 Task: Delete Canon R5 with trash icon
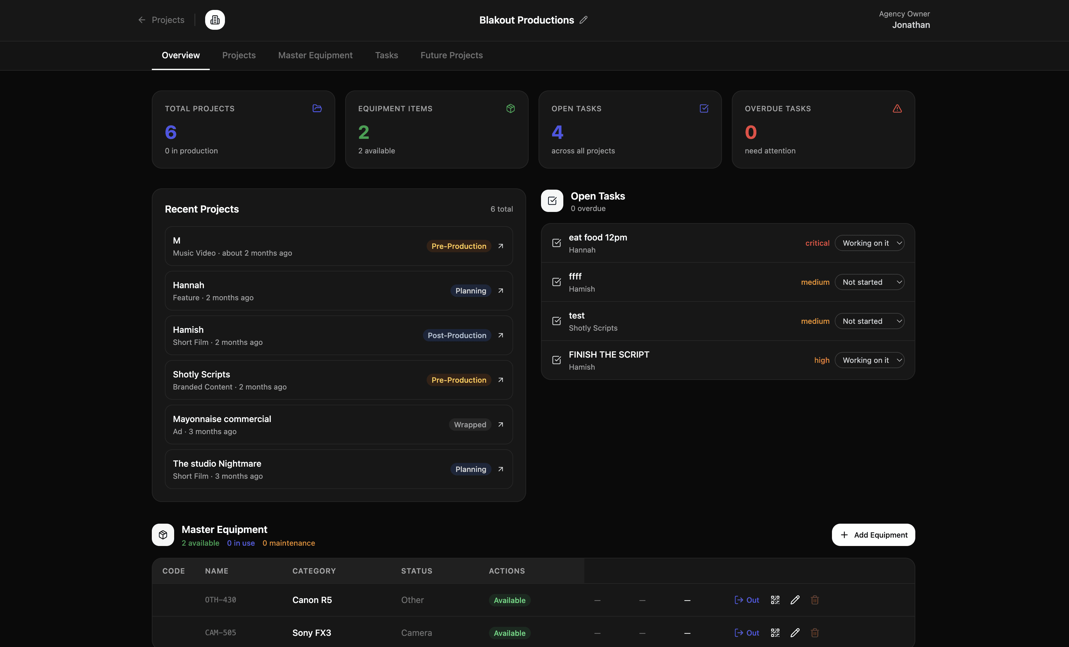pos(815,600)
